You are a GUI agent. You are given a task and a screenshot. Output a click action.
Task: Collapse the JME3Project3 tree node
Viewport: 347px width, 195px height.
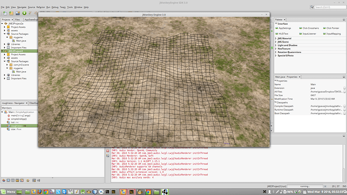tap(2, 51)
